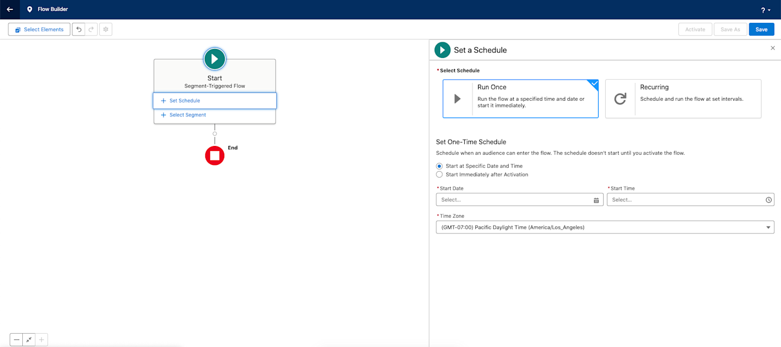Screen dimensions: 781x347
Task: Select Start Immediately after Activation
Action: click(440, 174)
